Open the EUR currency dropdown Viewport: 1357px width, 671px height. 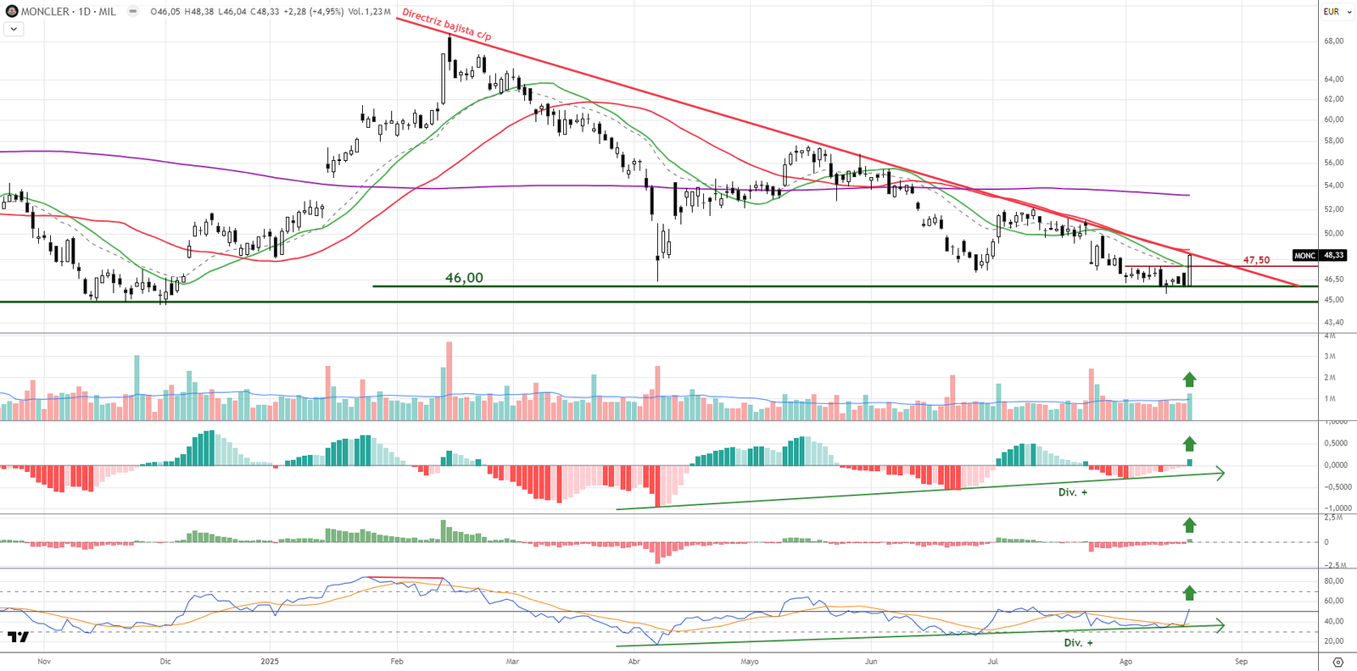(x=1336, y=12)
